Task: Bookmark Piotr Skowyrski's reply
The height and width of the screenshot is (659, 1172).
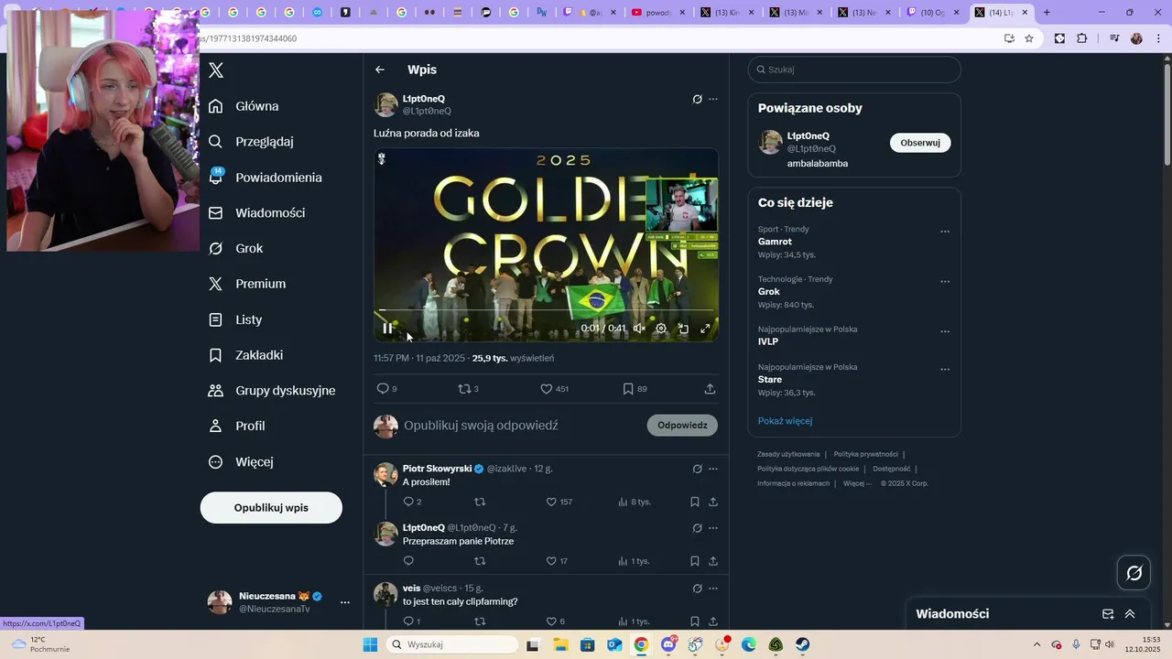Action: [695, 502]
